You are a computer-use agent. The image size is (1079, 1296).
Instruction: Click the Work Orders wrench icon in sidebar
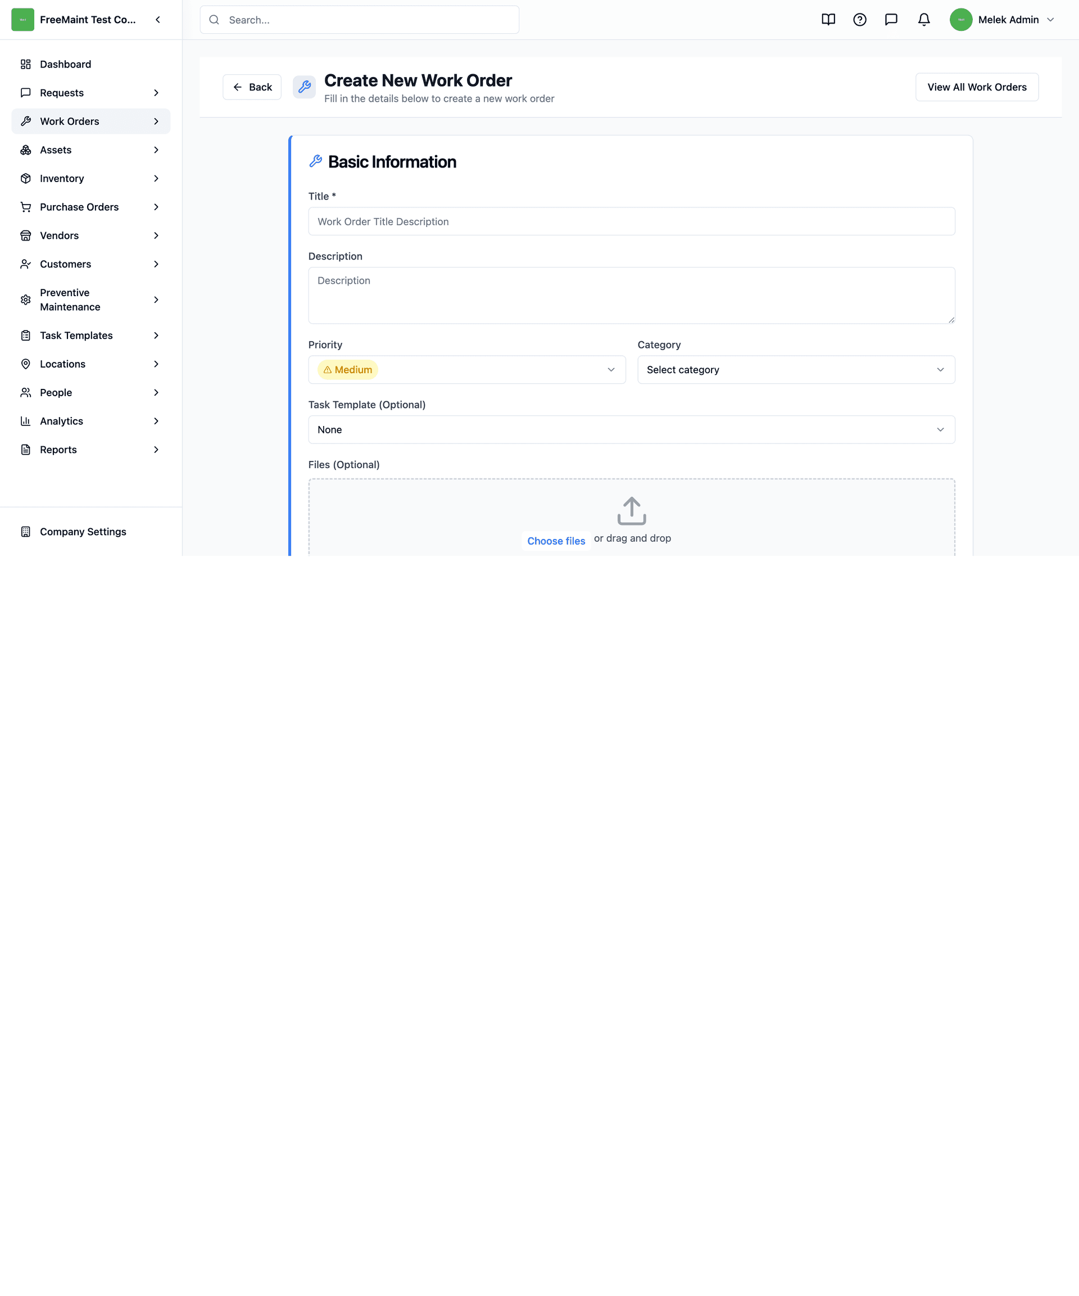[x=25, y=121]
